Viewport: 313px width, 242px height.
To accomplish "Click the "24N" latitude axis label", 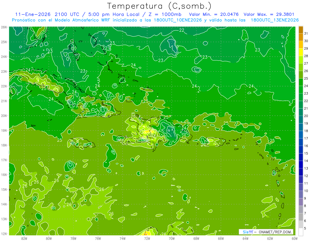I will click(4, 57).
